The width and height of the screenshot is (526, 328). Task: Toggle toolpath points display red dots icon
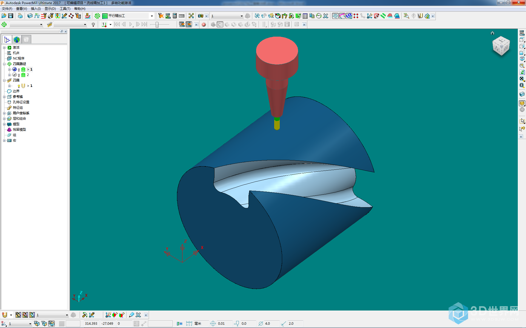[x=356, y=16]
